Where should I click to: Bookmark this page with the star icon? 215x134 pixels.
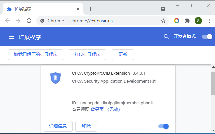click(x=163, y=21)
